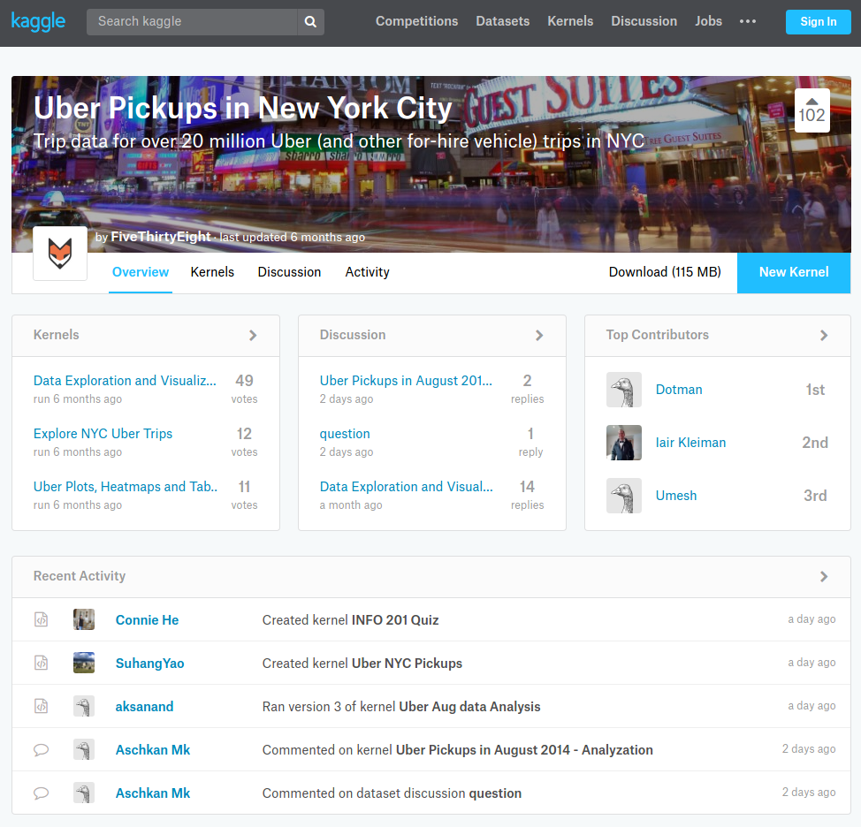
Task: Click Dotman's goose avatar
Action: (x=624, y=390)
